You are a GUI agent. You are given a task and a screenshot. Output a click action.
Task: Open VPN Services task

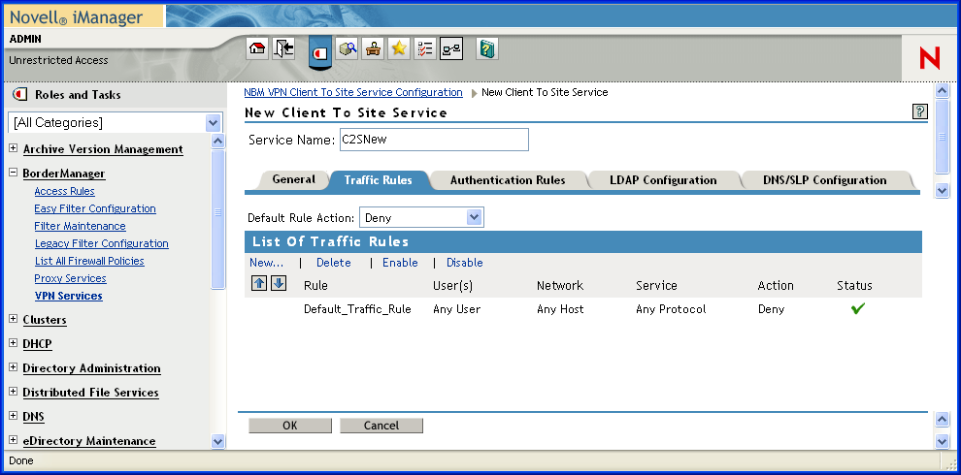tap(69, 296)
